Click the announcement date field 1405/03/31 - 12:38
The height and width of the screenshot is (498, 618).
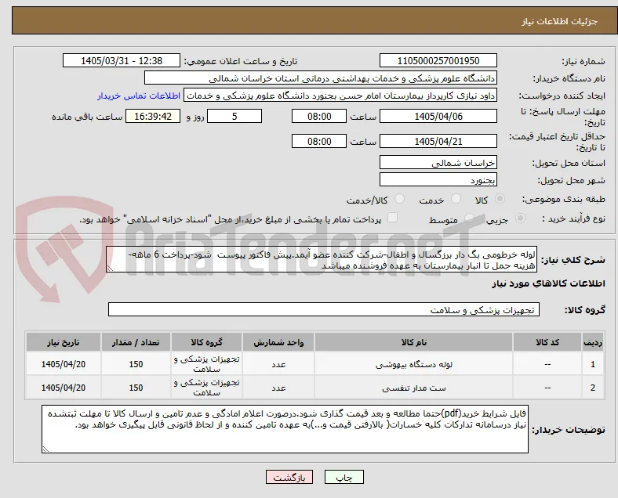pyautogui.click(x=122, y=61)
